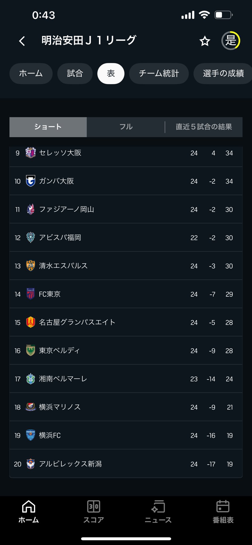Open the ニュース bottom navigation icon
This screenshot has height=545, width=252.
158,506
